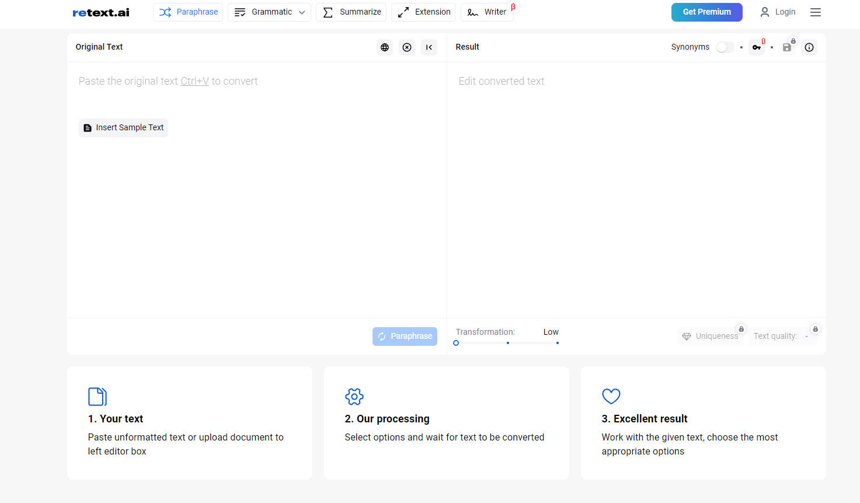Click the gear icon above Our processing
The width and height of the screenshot is (860, 503).
354,397
